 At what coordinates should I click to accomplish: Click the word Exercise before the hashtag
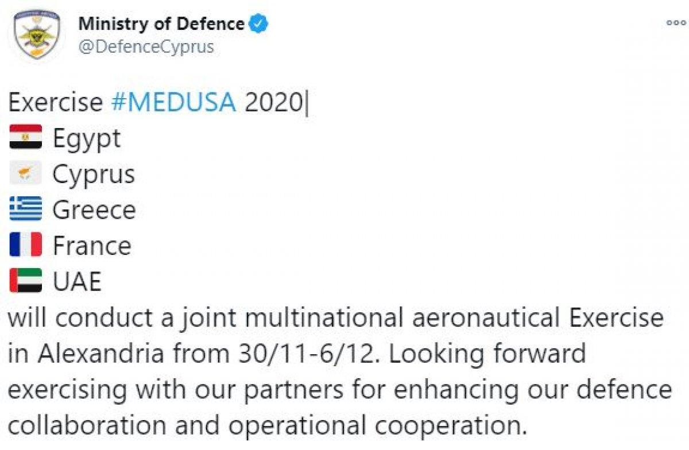click(55, 103)
